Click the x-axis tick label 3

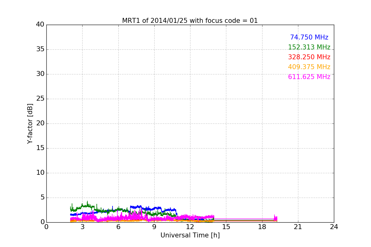82,227
